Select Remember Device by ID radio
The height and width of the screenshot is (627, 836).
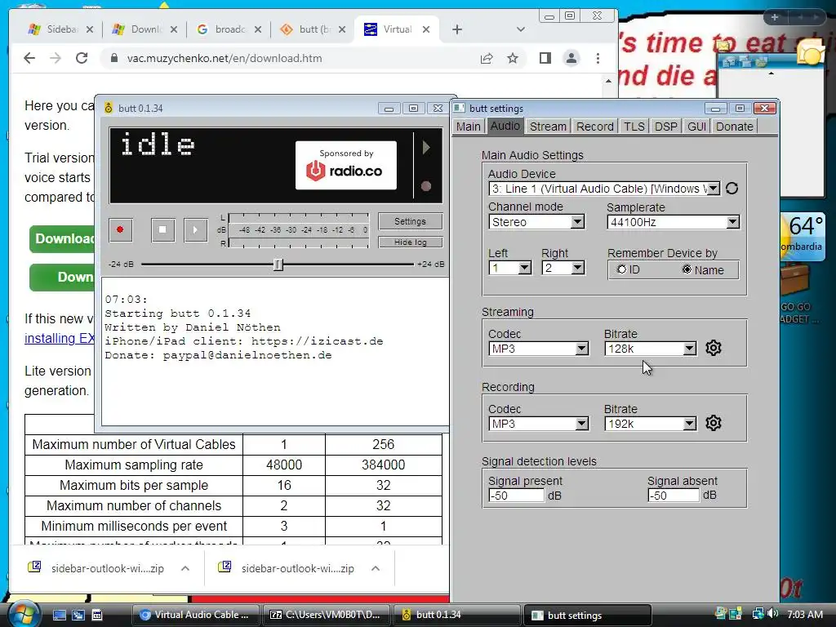click(621, 269)
